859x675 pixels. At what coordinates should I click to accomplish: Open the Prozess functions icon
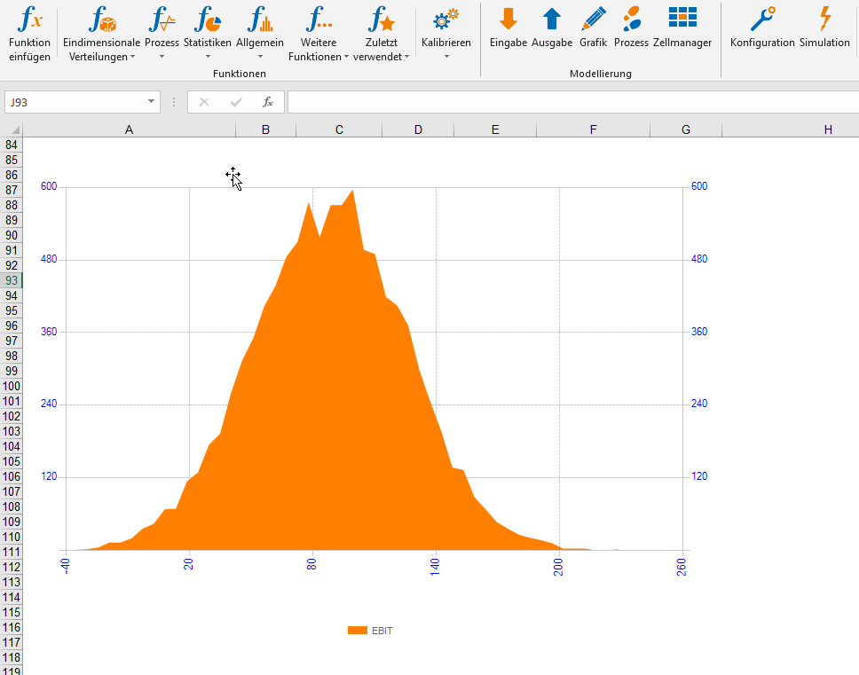[x=162, y=20]
